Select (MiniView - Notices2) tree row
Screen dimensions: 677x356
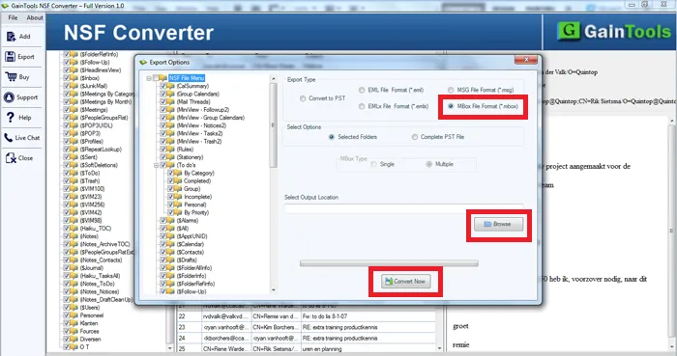point(201,125)
